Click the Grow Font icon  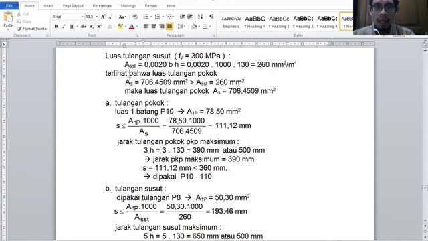coord(103,17)
